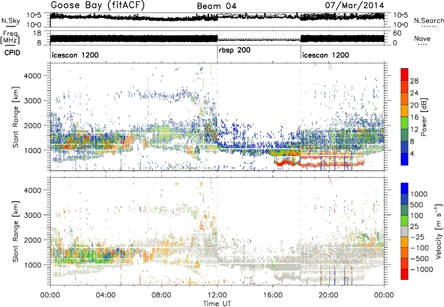
Task: Click the '08:00' time axis label
Action: [162, 295]
